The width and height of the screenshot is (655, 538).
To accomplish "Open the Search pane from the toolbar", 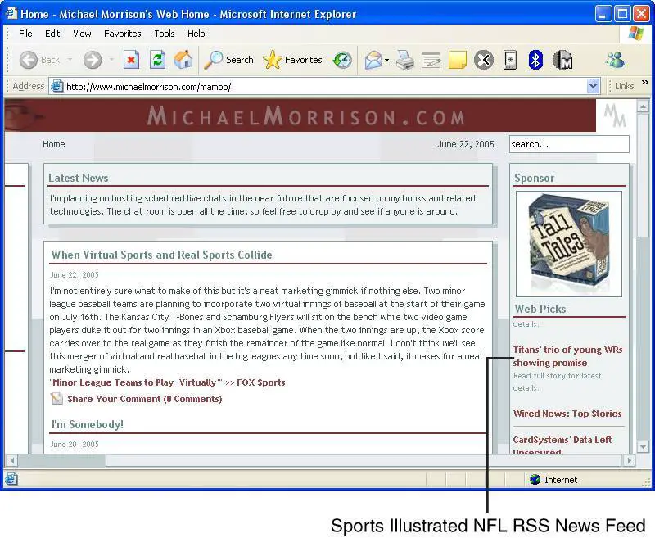I will (x=228, y=60).
